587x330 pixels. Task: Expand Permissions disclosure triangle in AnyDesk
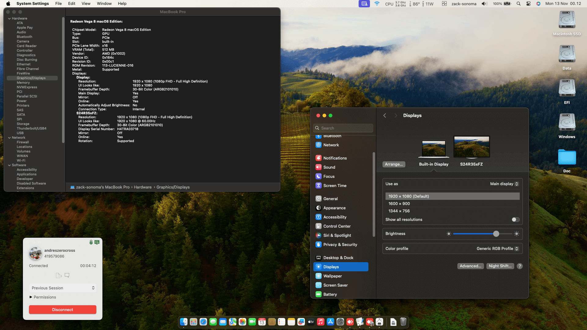click(31, 297)
